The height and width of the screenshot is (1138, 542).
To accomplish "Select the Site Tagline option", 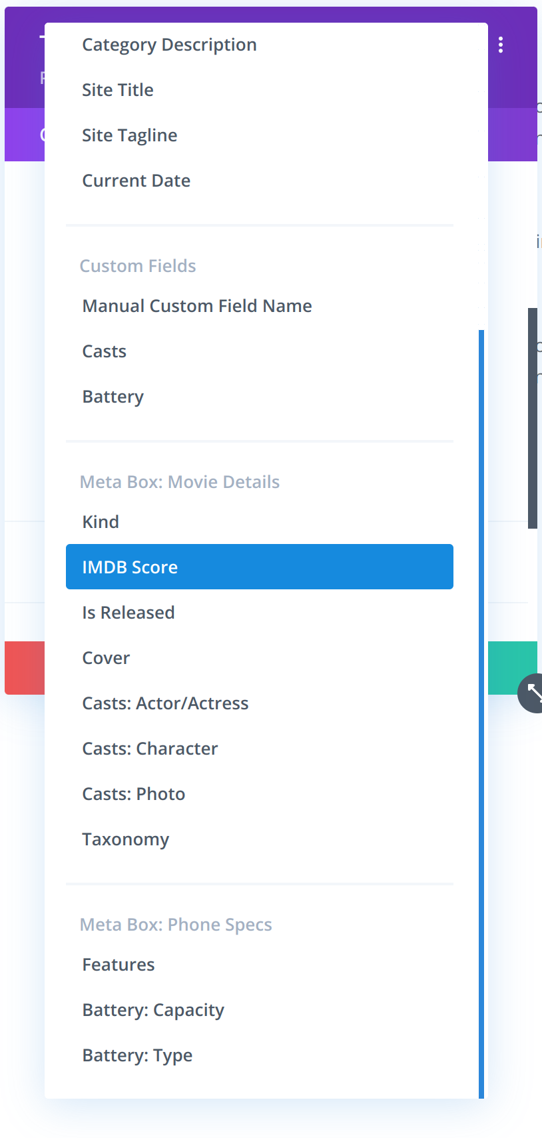I will [x=130, y=135].
